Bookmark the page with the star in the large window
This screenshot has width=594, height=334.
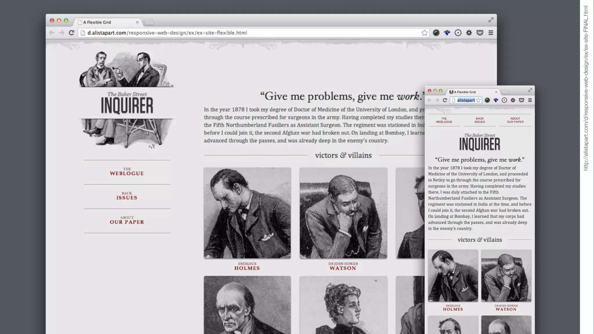click(425, 33)
